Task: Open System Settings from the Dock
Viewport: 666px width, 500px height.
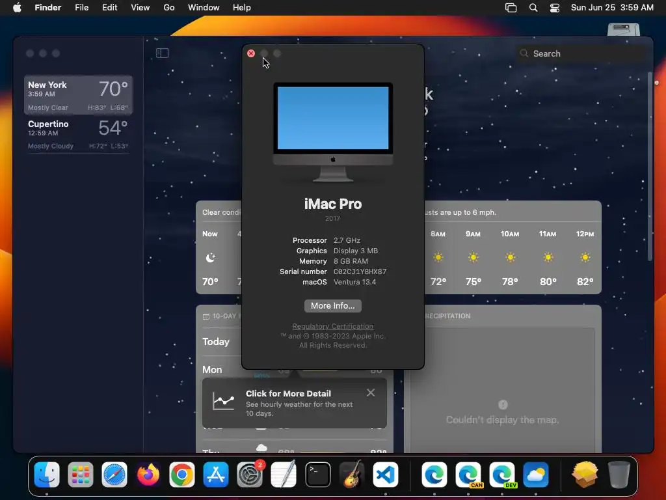Action: (250, 475)
